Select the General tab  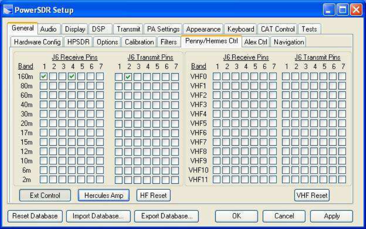23,28
